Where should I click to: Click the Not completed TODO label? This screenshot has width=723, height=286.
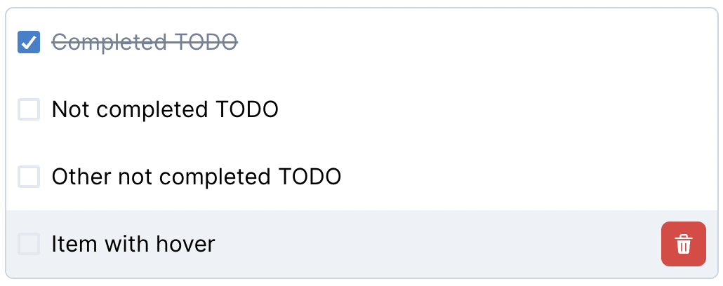(165, 110)
